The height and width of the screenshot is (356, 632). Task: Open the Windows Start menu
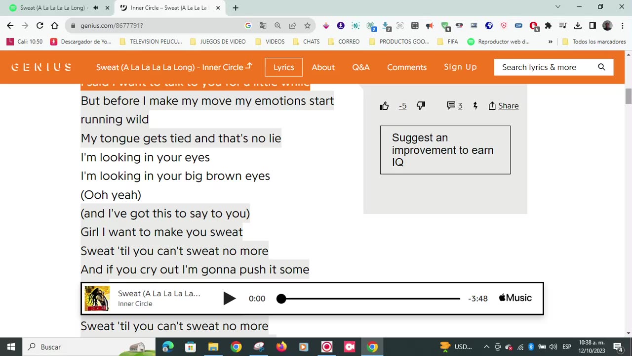pos(11,347)
